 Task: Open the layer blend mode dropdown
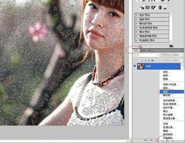tap(147, 55)
